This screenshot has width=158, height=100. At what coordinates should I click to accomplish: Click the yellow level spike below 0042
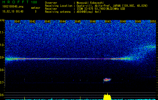pyautogui.click(x=24, y=98)
